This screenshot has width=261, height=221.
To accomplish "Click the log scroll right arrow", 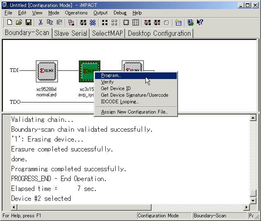I will click(x=247, y=207).
